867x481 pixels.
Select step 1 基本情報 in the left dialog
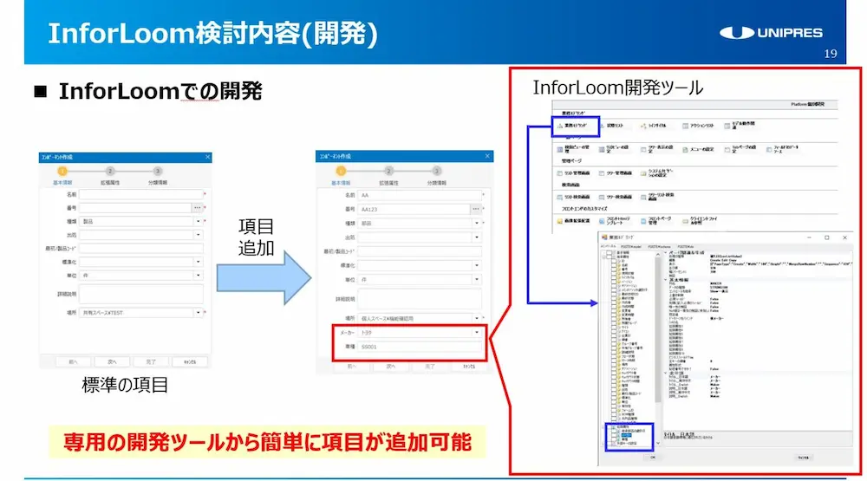pyautogui.click(x=62, y=176)
